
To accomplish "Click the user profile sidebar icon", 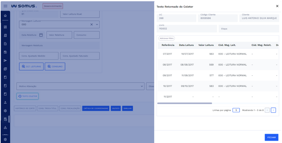I will tap(5, 102).
